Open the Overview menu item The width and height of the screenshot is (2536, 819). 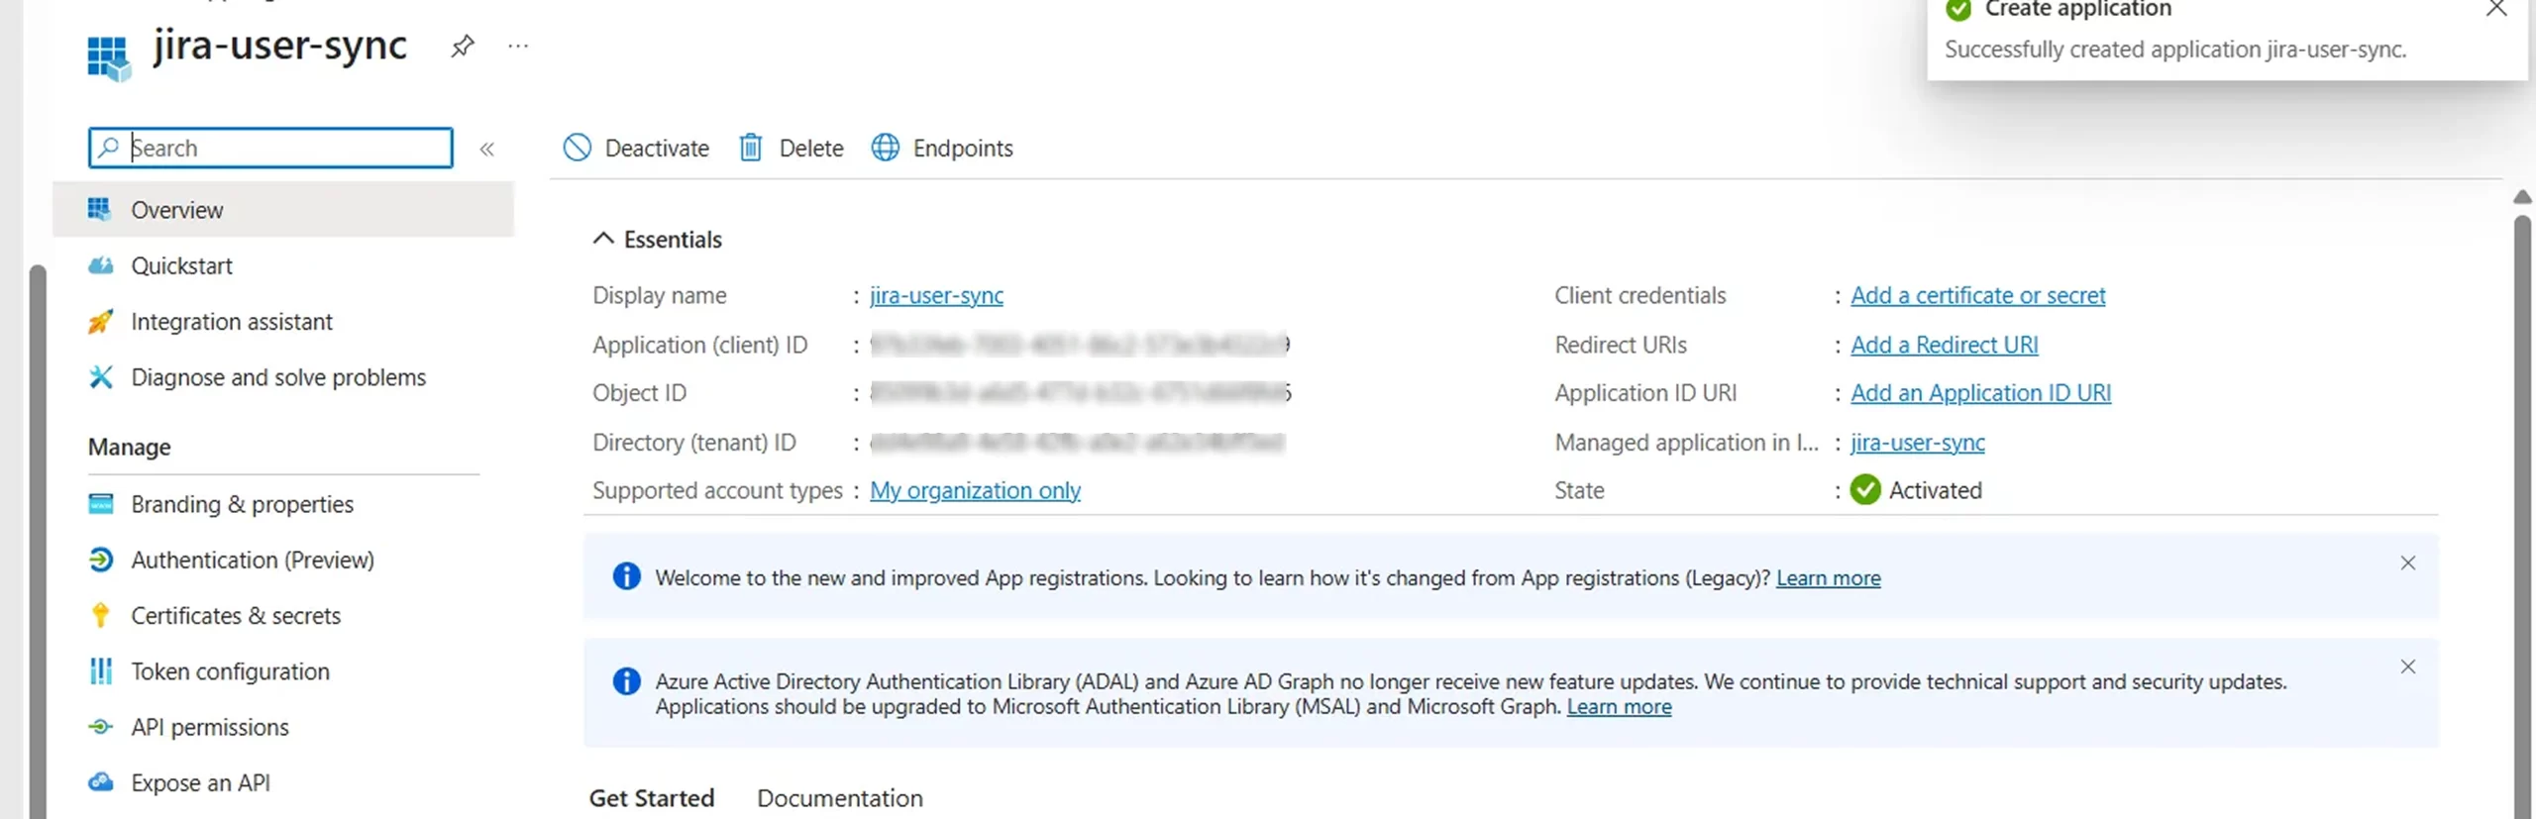(x=283, y=209)
